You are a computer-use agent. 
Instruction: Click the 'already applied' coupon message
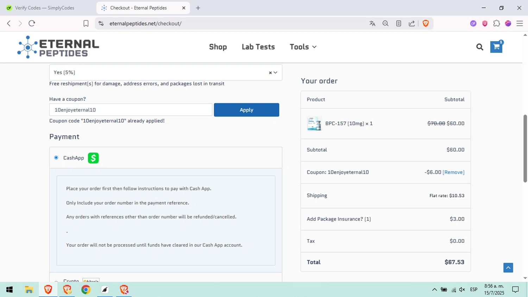pyautogui.click(x=107, y=121)
